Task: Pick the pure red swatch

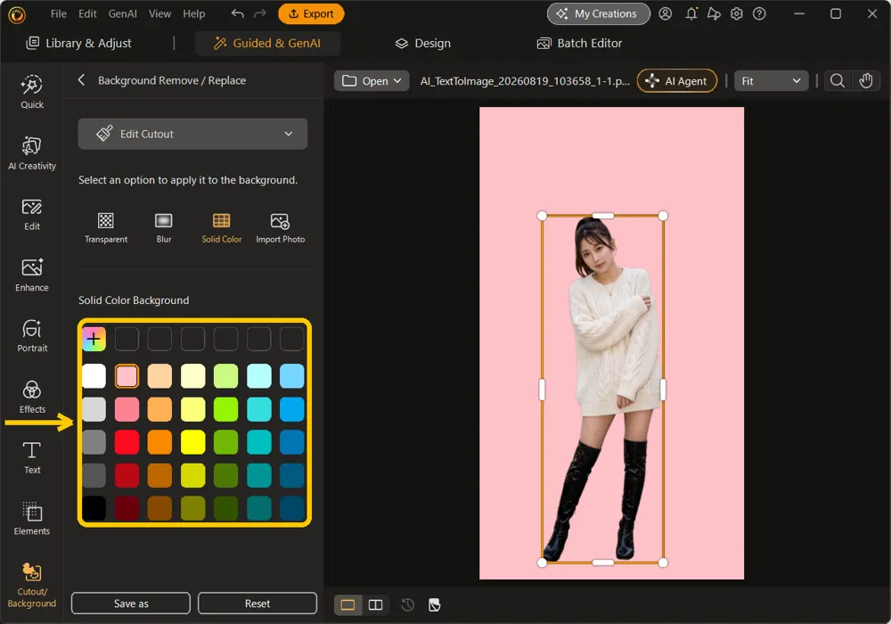Action: [x=127, y=442]
